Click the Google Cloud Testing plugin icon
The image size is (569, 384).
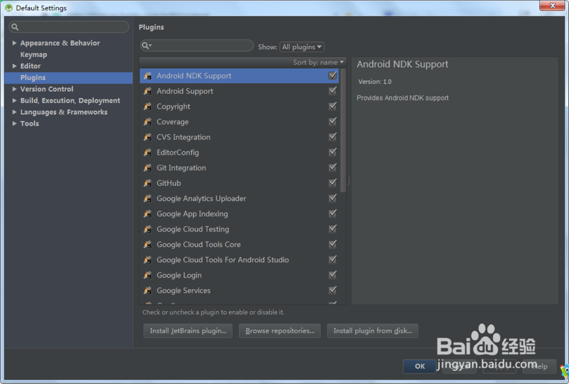[x=148, y=229]
